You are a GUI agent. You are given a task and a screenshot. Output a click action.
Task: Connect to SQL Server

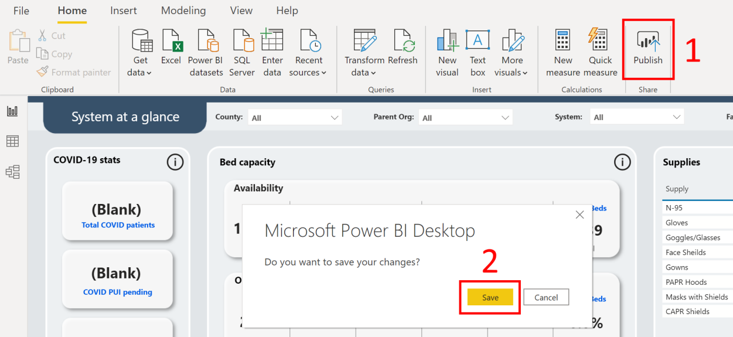coord(242,53)
